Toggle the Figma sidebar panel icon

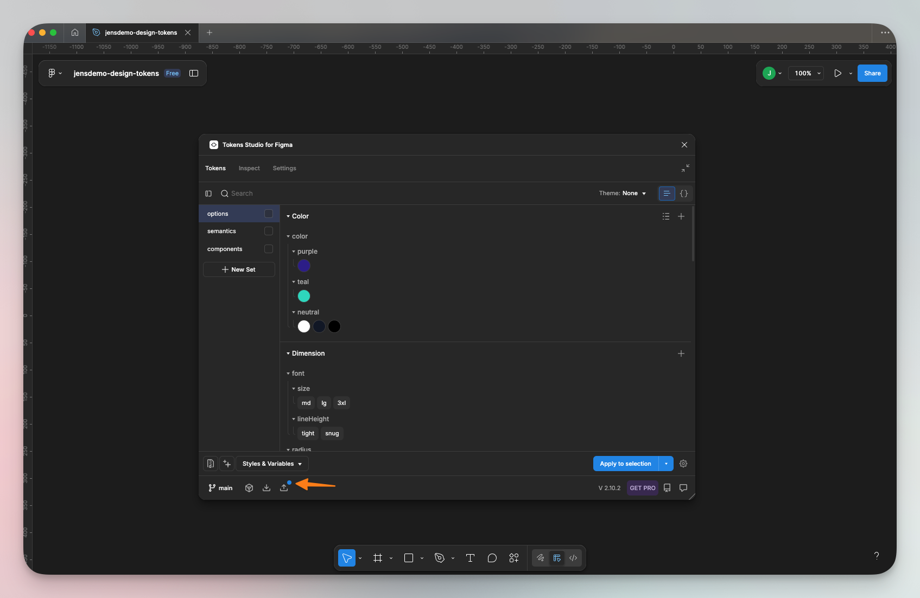click(194, 73)
